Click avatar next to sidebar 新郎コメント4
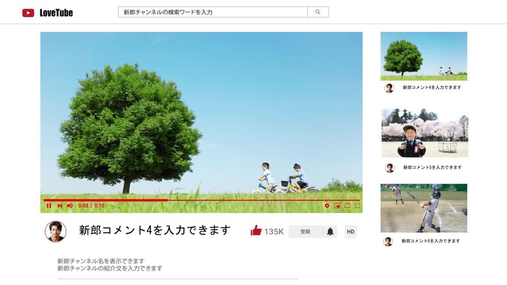This screenshot has width=507, height=285. (389, 88)
